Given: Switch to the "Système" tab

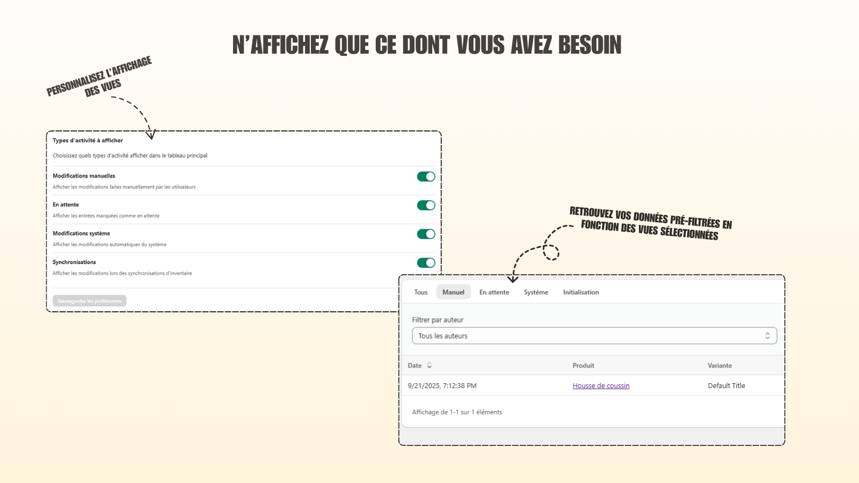Looking at the screenshot, I should [535, 292].
